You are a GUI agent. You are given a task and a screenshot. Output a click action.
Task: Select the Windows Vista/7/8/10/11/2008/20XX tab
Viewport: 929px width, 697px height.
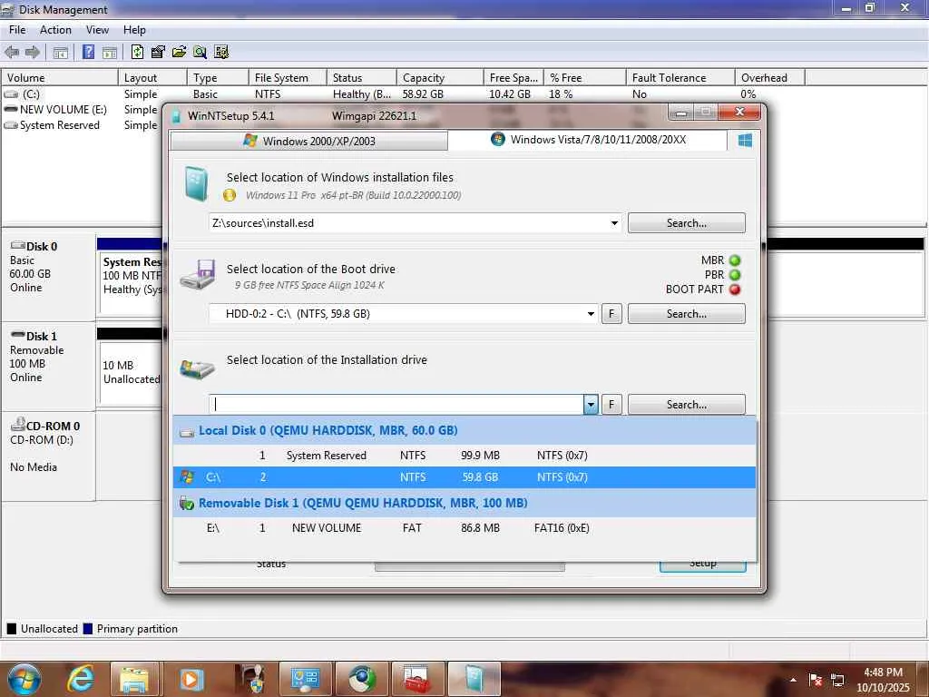[x=588, y=140]
